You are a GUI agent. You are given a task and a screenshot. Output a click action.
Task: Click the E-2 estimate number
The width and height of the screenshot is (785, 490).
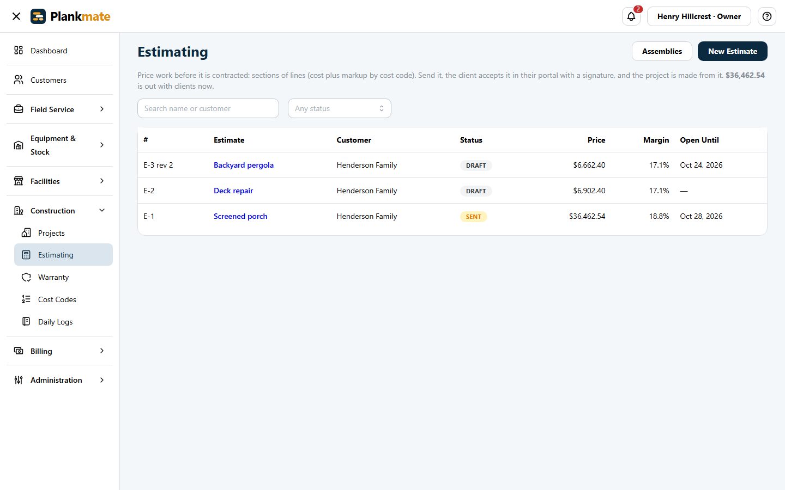pos(149,191)
